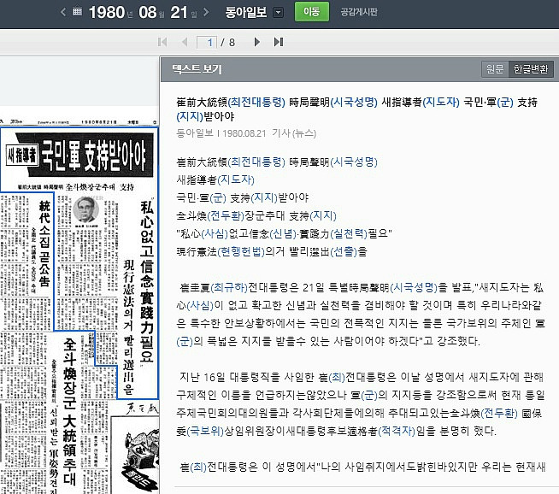The height and width of the screenshot is (494, 559).
Task: Go to the previous date arrow
Action: 63,12
